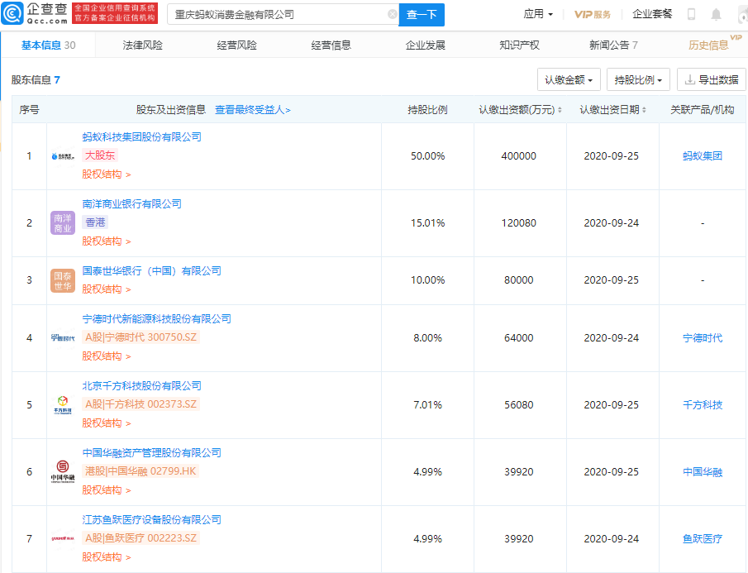Clear the search box with the × icon

(x=393, y=14)
